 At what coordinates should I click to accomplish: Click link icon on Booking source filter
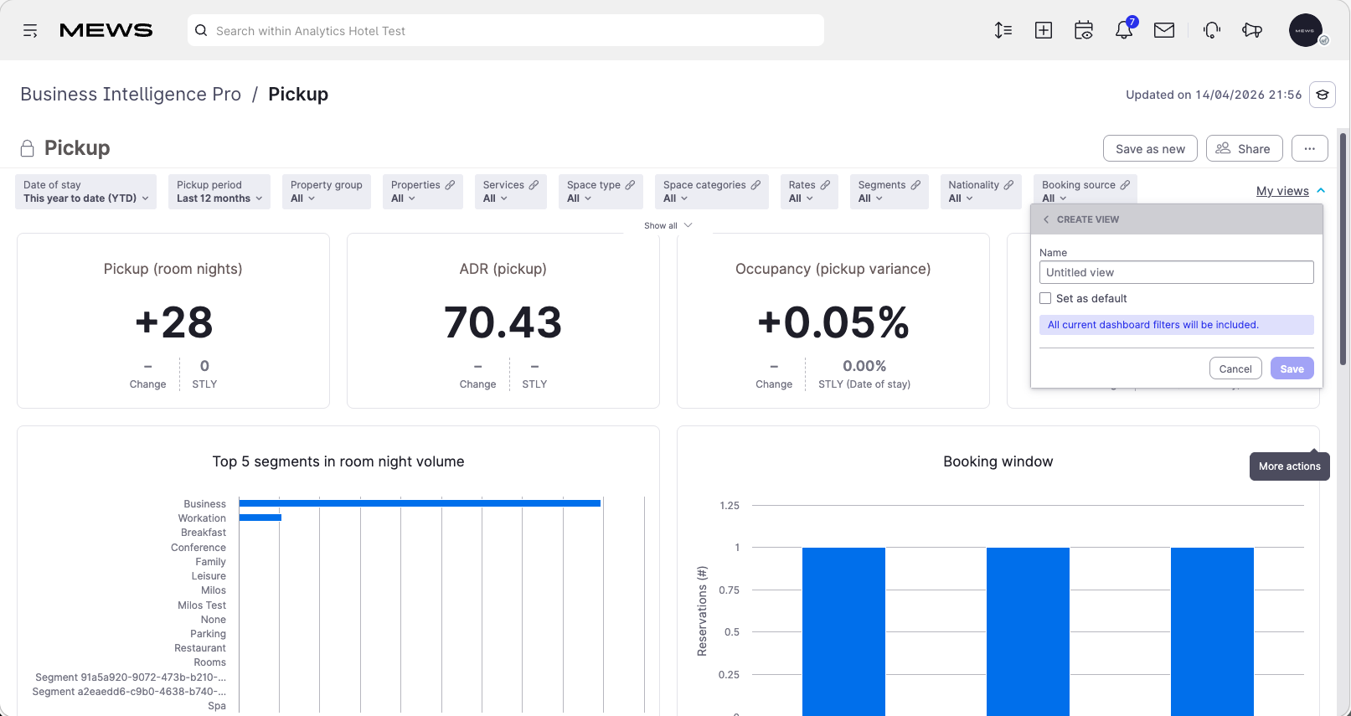(x=1125, y=185)
